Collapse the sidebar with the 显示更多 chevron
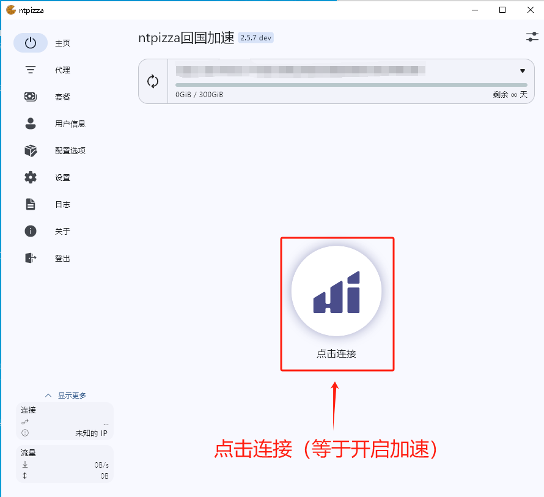Viewport: 544px width, 497px height. [x=48, y=396]
